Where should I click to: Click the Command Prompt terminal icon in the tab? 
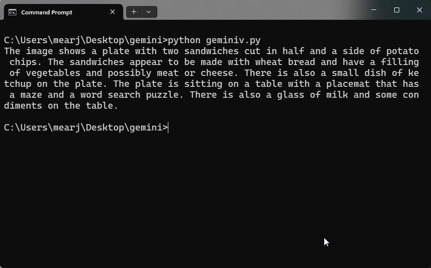12,12
